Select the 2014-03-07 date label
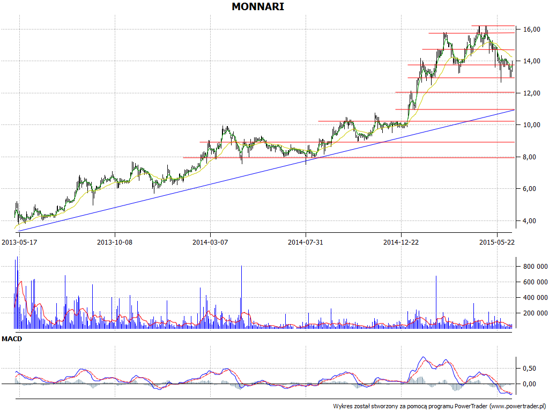This screenshot has height=412, width=549. point(210,242)
